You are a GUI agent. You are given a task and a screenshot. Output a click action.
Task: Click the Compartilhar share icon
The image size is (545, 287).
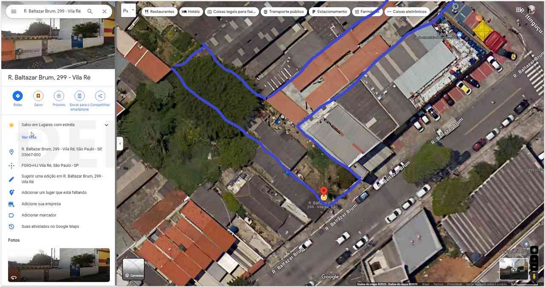click(100, 96)
